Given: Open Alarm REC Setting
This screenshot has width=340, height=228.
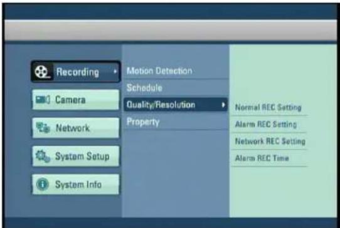Looking at the screenshot, I should tap(266, 124).
